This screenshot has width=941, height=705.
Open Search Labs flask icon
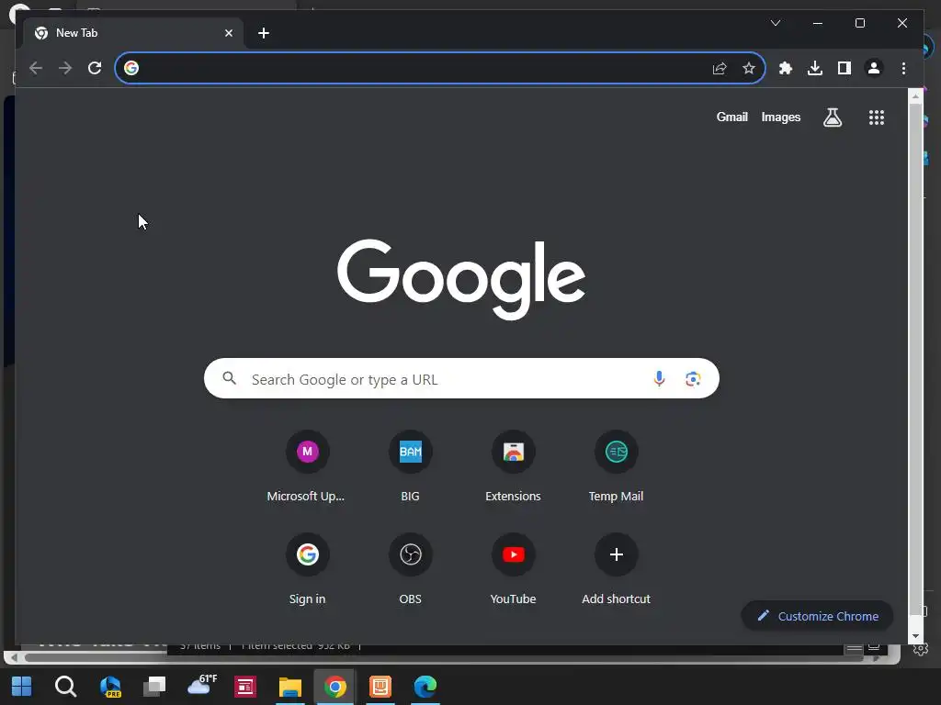(832, 117)
